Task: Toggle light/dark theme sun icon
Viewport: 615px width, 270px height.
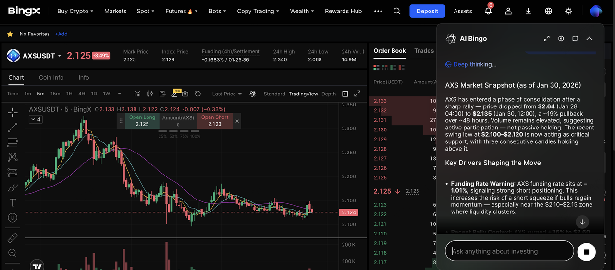Action: click(x=569, y=11)
